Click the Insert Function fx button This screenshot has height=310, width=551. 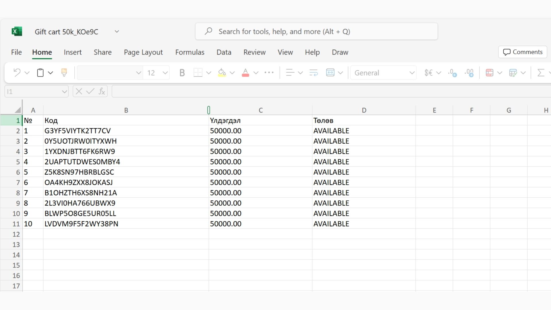(102, 92)
